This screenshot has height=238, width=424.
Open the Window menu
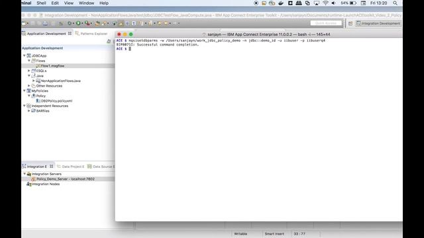coord(86,3)
